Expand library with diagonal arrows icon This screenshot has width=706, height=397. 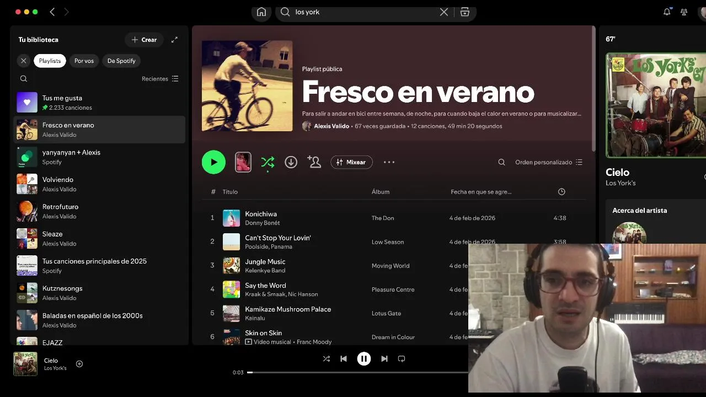174,40
